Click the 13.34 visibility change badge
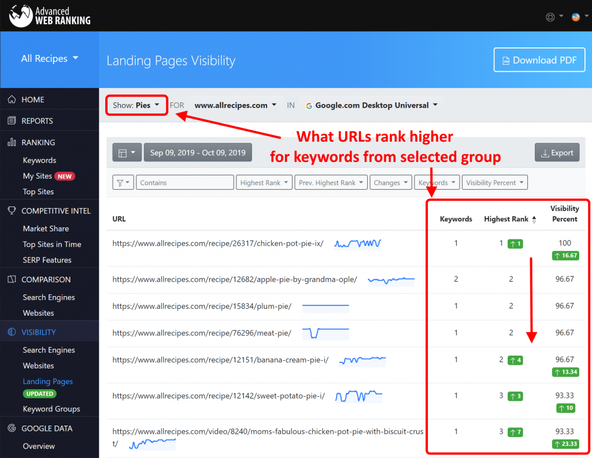The height and width of the screenshot is (458, 592). click(x=565, y=372)
